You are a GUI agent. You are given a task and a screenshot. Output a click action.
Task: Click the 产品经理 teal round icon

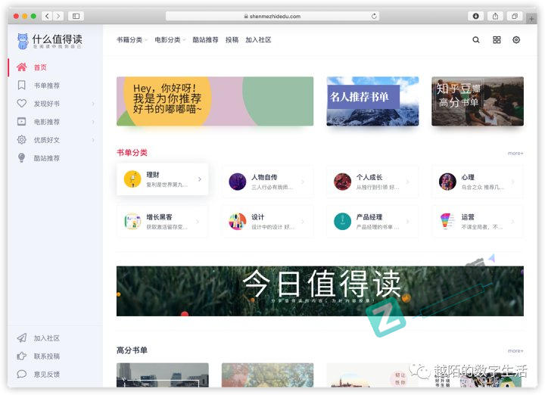coord(342,221)
